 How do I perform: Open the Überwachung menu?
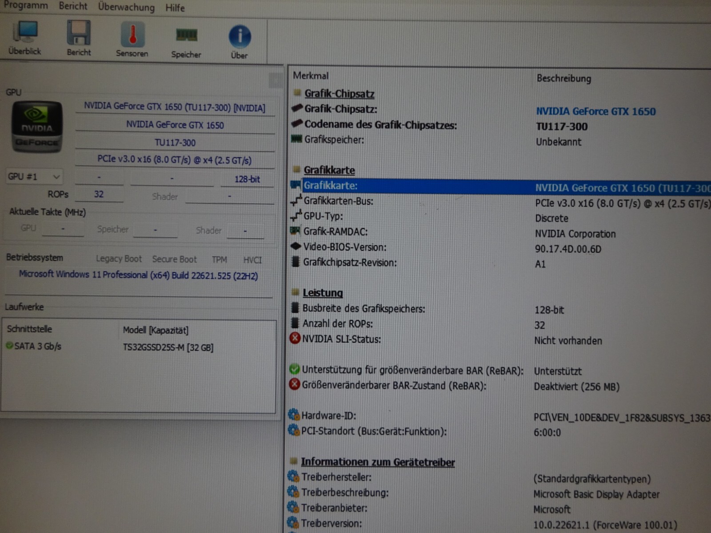tap(126, 7)
